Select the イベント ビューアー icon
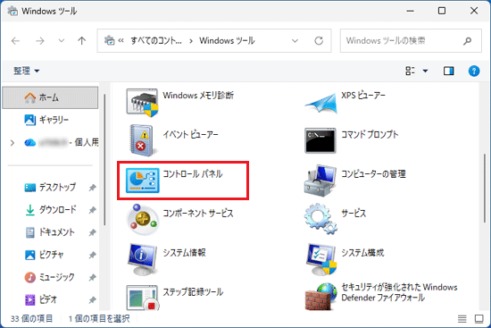Viewport: 491px width, 328px height. tap(142, 140)
